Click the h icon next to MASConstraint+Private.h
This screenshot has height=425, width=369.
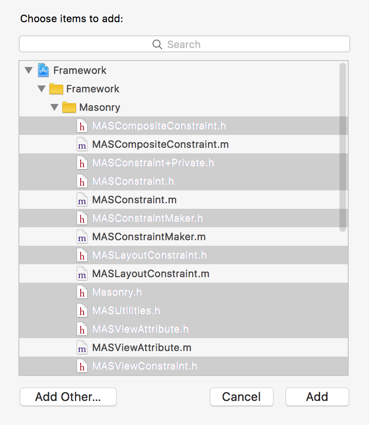[x=82, y=163]
